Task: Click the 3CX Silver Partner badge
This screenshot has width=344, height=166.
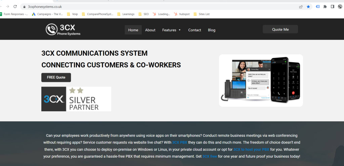Action: pyautogui.click(x=76, y=99)
